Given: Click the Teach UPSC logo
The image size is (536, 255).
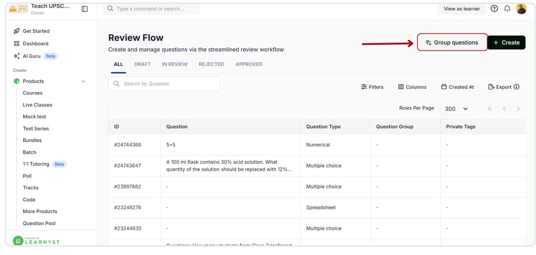Looking at the screenshot, I should [19, 9].
